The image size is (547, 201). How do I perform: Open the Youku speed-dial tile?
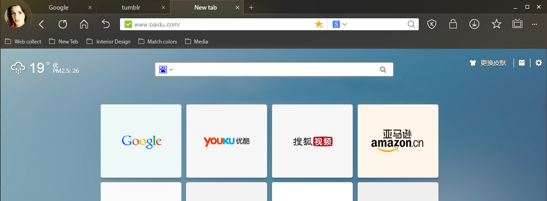point(227,141)
